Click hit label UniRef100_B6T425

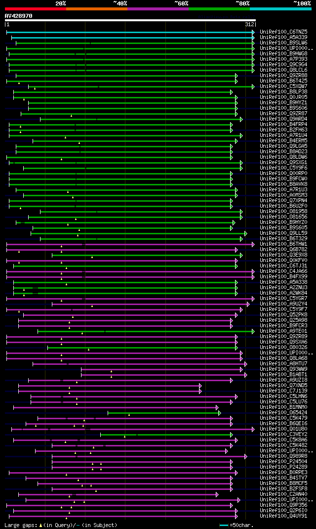point(283,81)
